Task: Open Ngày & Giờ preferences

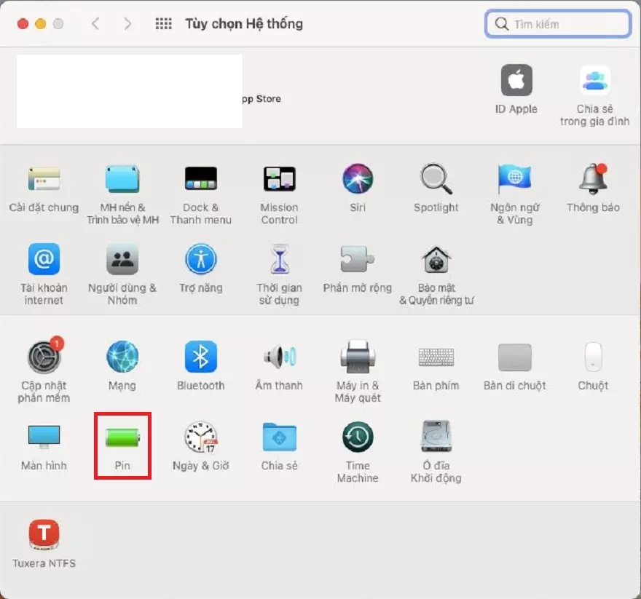Action: pyautogui.click(x=200, y=437)
